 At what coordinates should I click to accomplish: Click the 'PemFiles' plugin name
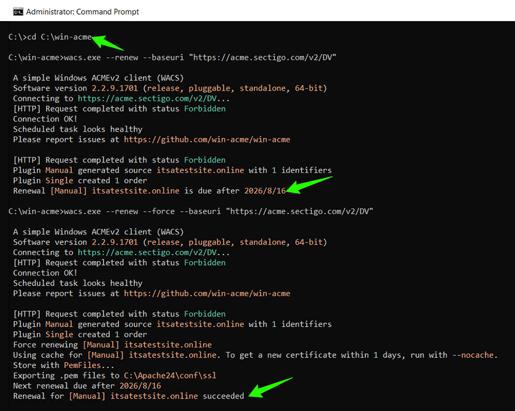point(82,366)
